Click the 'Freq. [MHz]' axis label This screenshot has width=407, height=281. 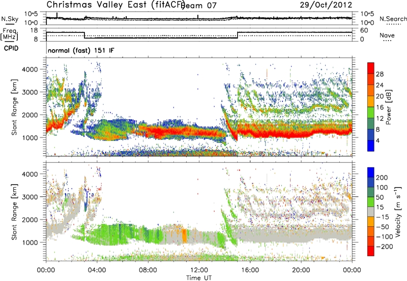[9, 34]
